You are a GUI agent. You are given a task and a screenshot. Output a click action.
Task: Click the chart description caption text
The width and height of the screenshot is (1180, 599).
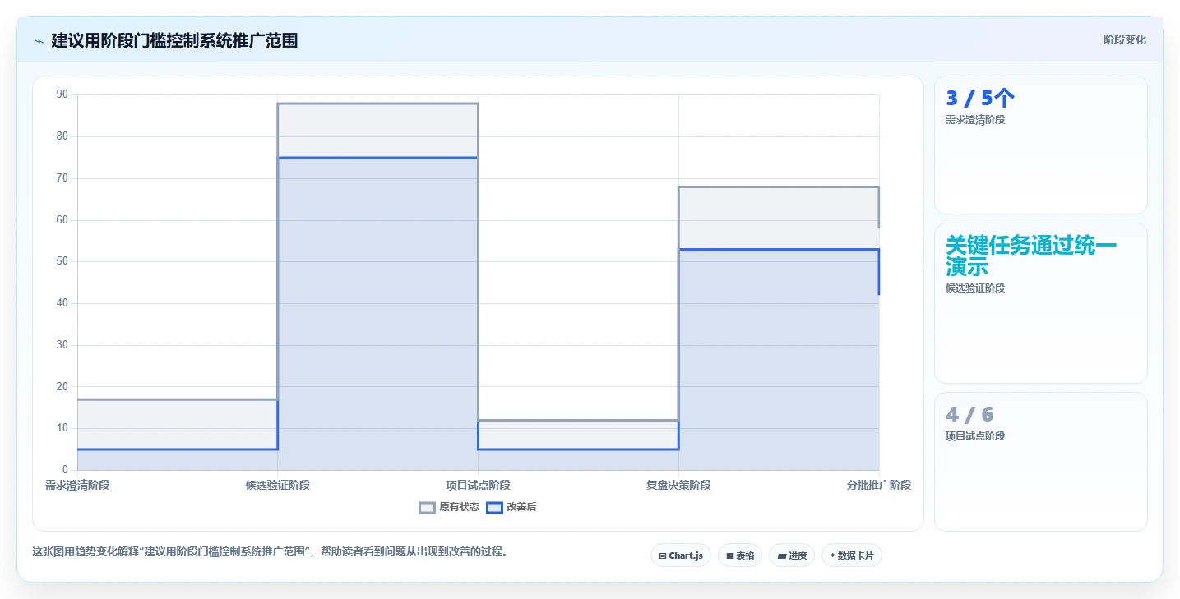click(270, 552)
